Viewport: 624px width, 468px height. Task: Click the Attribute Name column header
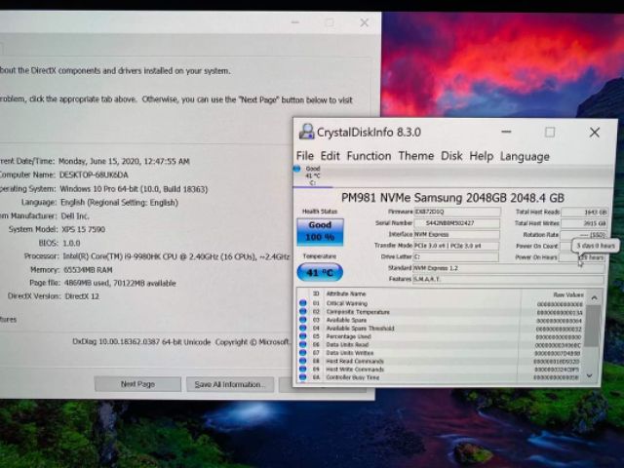pyautogui.click(x=346, y=293)
